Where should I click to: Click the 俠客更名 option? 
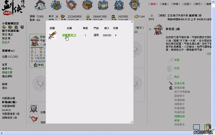click(179, 125)
